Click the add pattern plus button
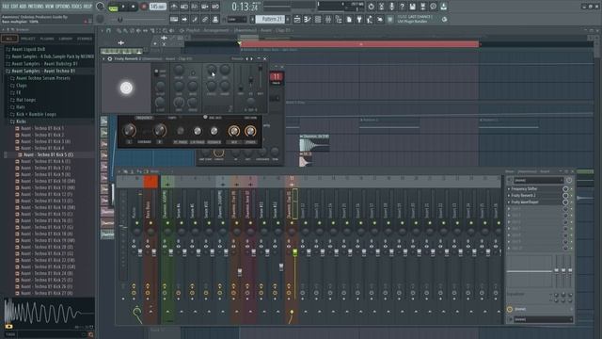Screen dimensions: 602x339 pyautogui.click(x=288, y=19)
